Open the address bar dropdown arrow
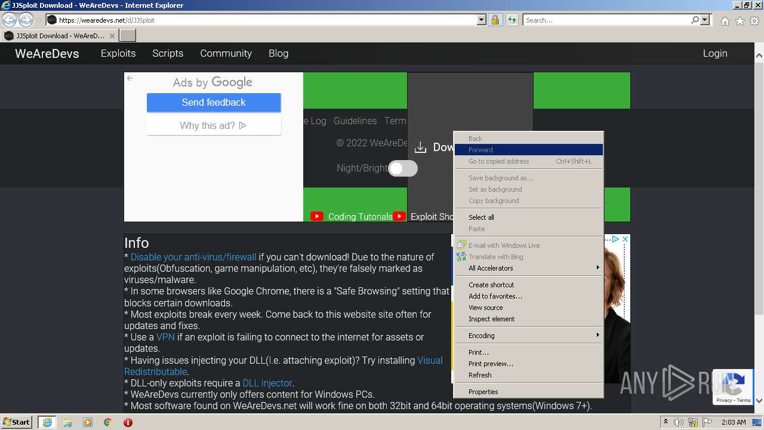Viewport: 764px width, 430px height. pos(482,20)
